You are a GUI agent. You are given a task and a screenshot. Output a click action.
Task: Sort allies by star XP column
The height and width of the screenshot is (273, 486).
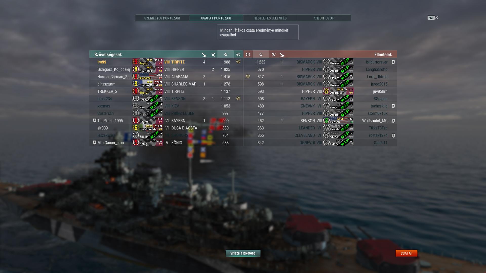click(226, 54)
